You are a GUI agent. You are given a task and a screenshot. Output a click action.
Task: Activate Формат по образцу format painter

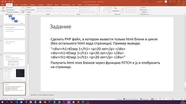(12, 12)
